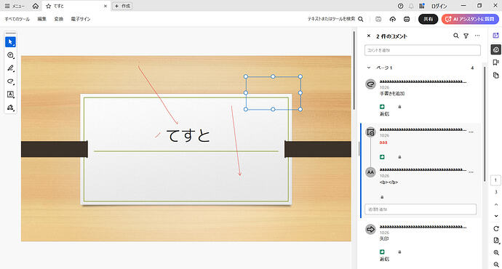Click the 共有 share button

[428, 19]
